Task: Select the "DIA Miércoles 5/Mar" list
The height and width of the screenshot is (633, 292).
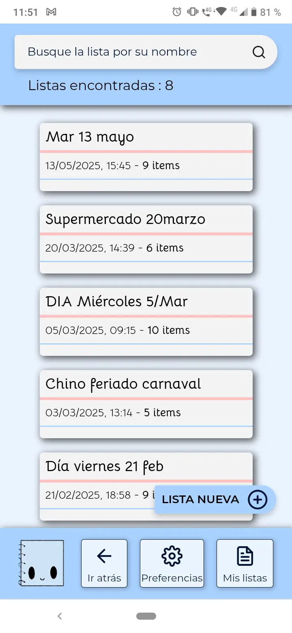Action: pyautogui.click(x=146, y=321)
